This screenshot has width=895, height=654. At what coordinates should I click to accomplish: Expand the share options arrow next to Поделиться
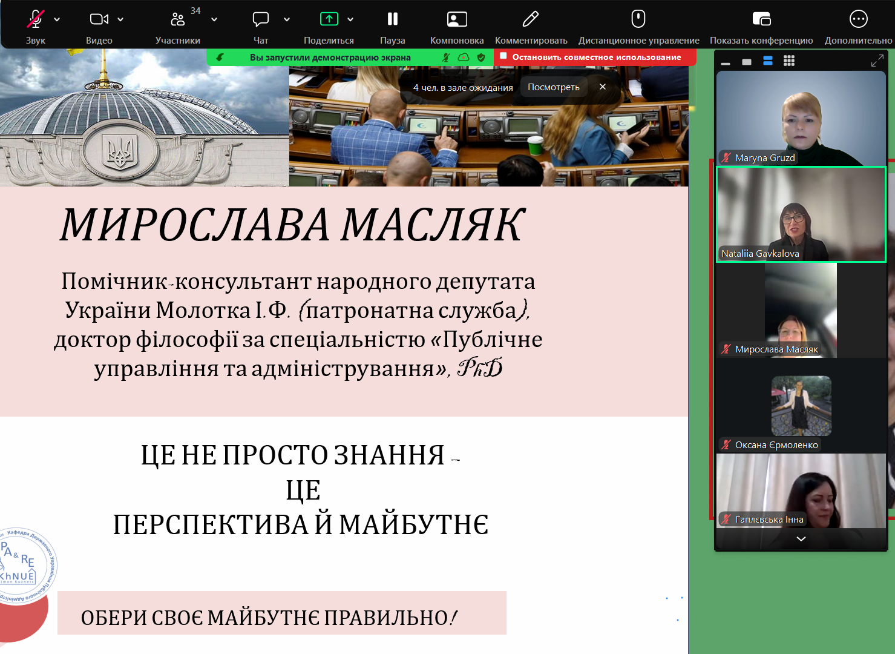(350, 19)
